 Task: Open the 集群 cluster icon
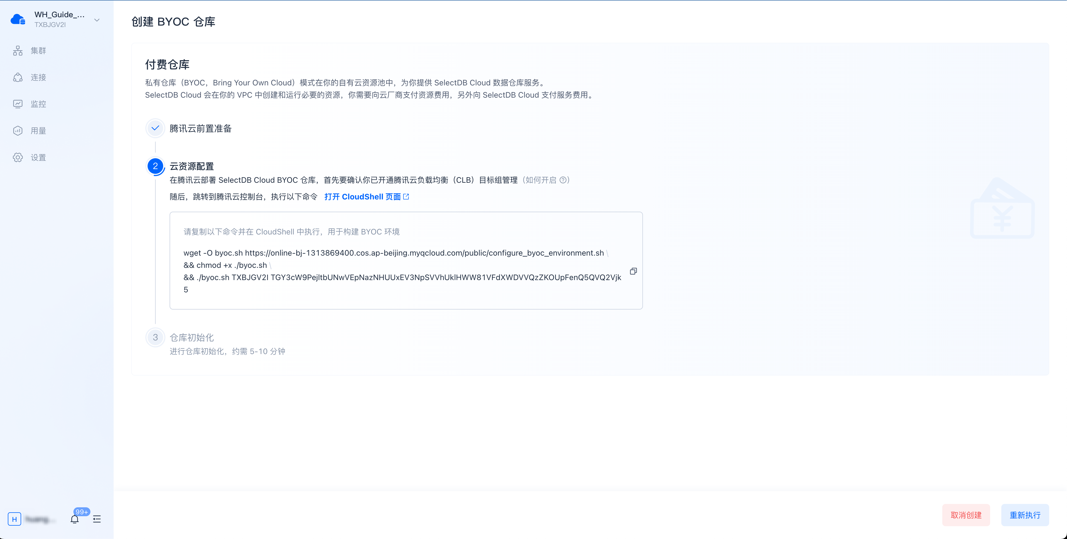(x=18, y=50)
